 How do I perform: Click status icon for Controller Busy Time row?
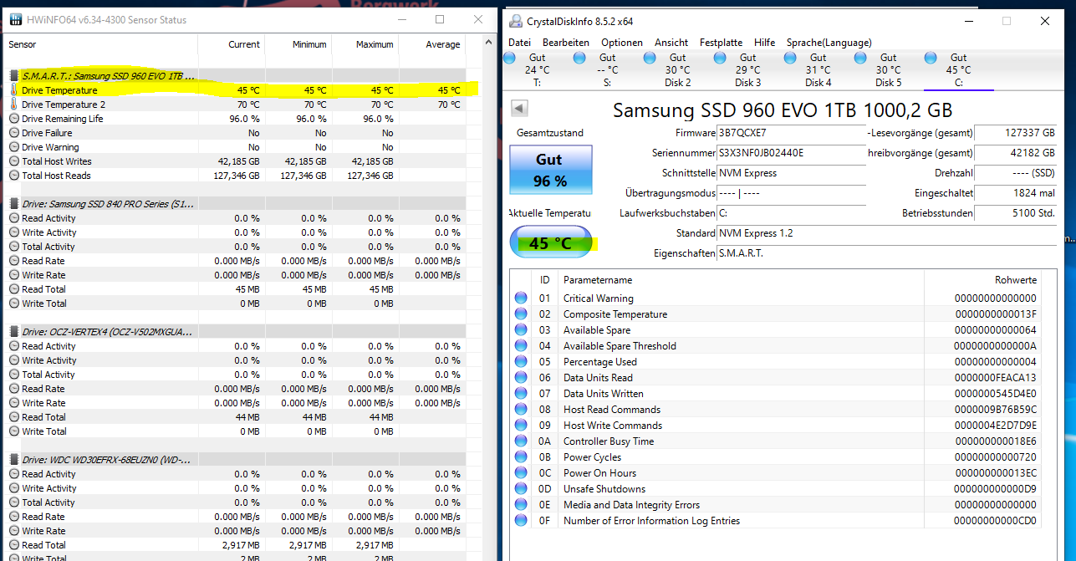[x=521, y=441]
